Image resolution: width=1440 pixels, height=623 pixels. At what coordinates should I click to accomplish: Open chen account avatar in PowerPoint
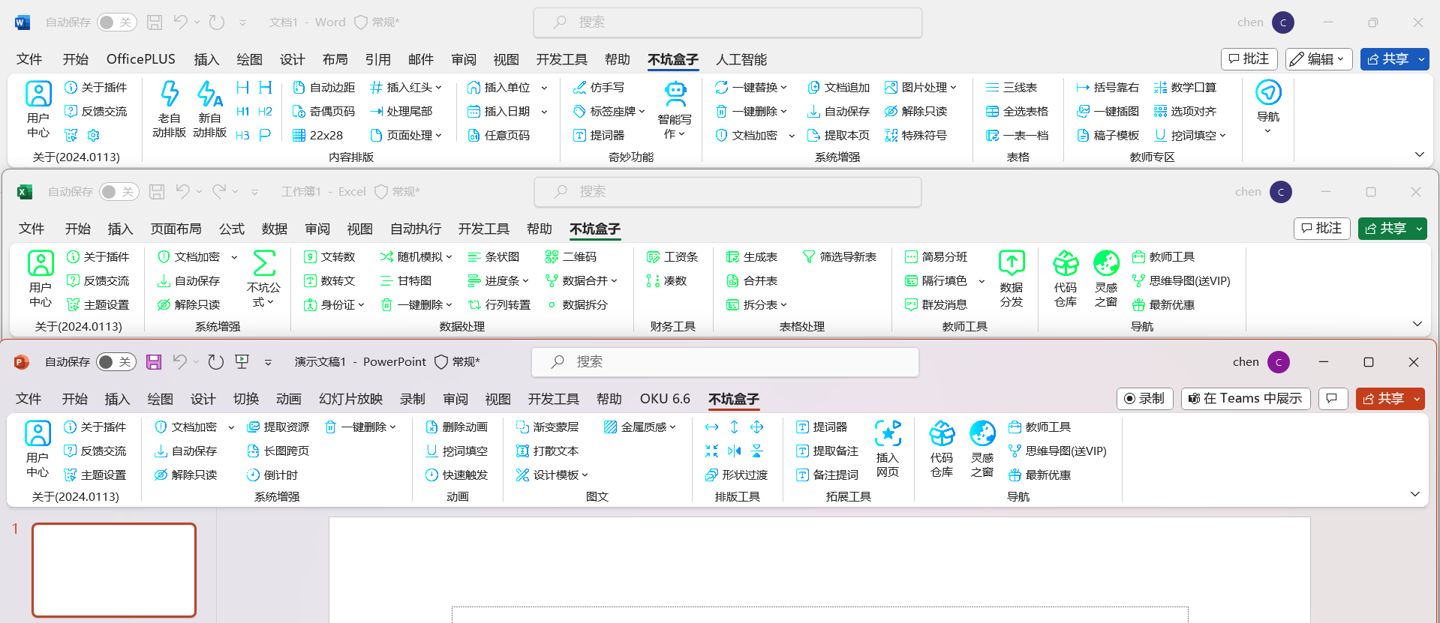click(1279, 362)
